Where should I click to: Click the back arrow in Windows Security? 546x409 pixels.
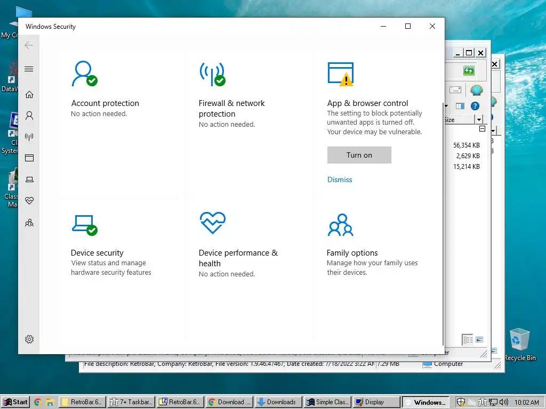[29, 45]
